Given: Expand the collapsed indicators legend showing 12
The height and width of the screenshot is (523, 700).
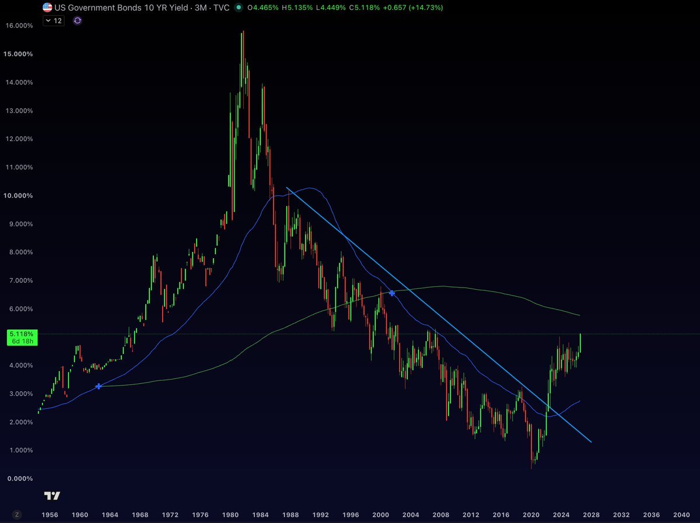Looking at the screenshot, I should [54, 20].
